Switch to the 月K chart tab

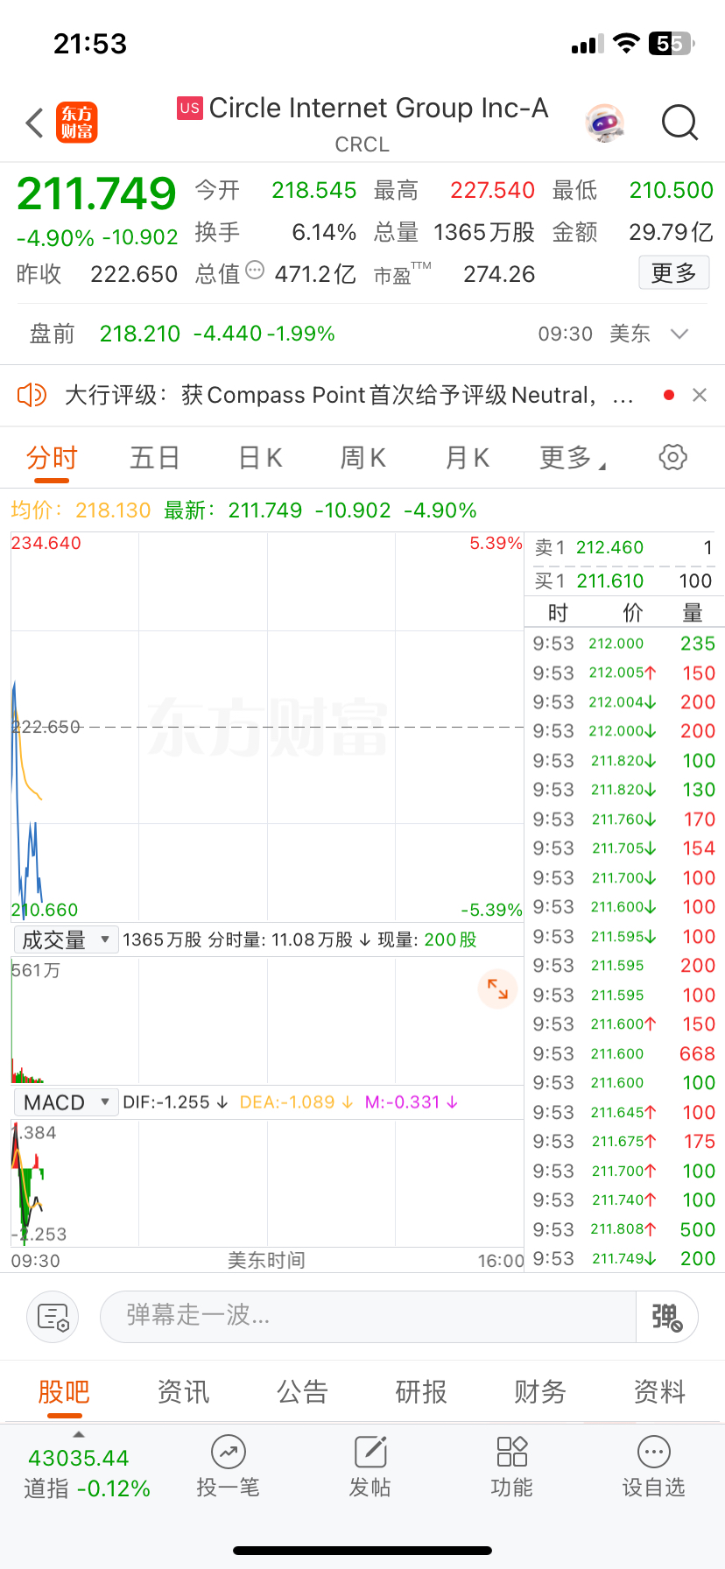point(468,457)
